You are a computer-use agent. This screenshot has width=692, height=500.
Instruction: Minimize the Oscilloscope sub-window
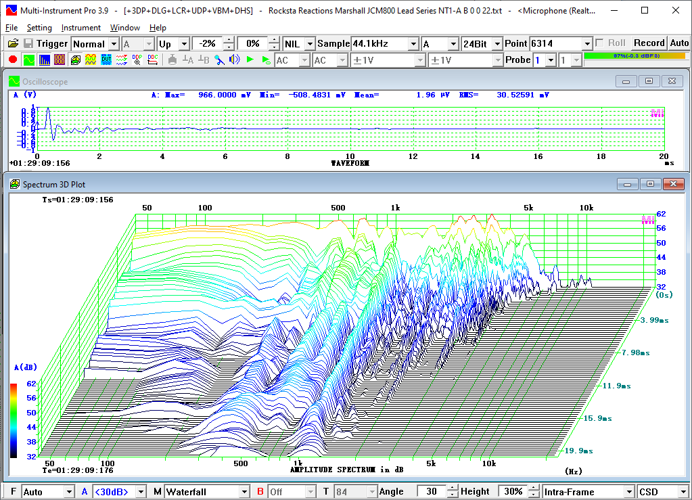click(x=626, y=81)
